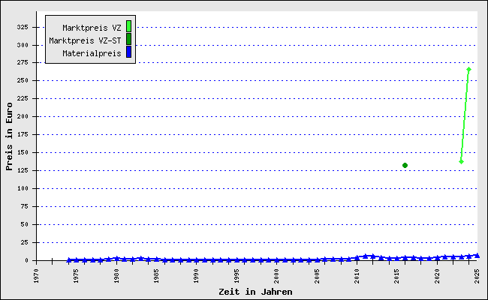Click the Marktpreis VZ-ST legend label
The width and height of the screenshot is (488, 300).
pyautogui.click(x=85, y=40)
